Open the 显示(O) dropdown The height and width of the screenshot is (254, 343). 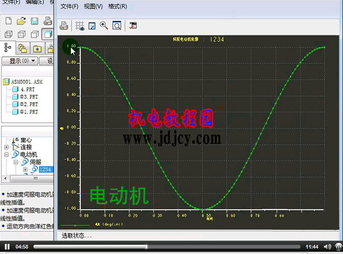20,61
